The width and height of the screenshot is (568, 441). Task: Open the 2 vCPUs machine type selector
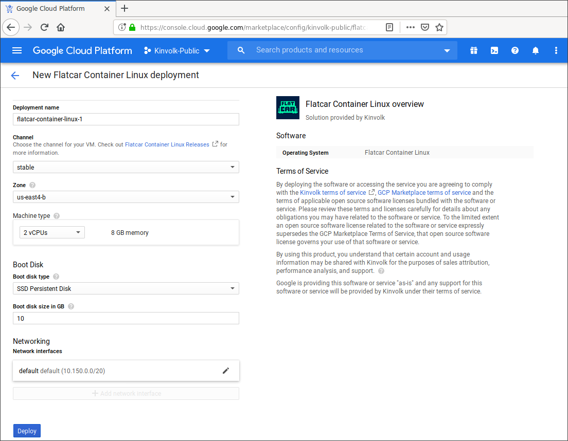pos(51,232)
